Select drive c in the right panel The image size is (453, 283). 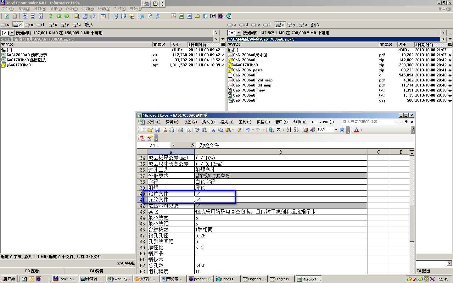point(232,25)
